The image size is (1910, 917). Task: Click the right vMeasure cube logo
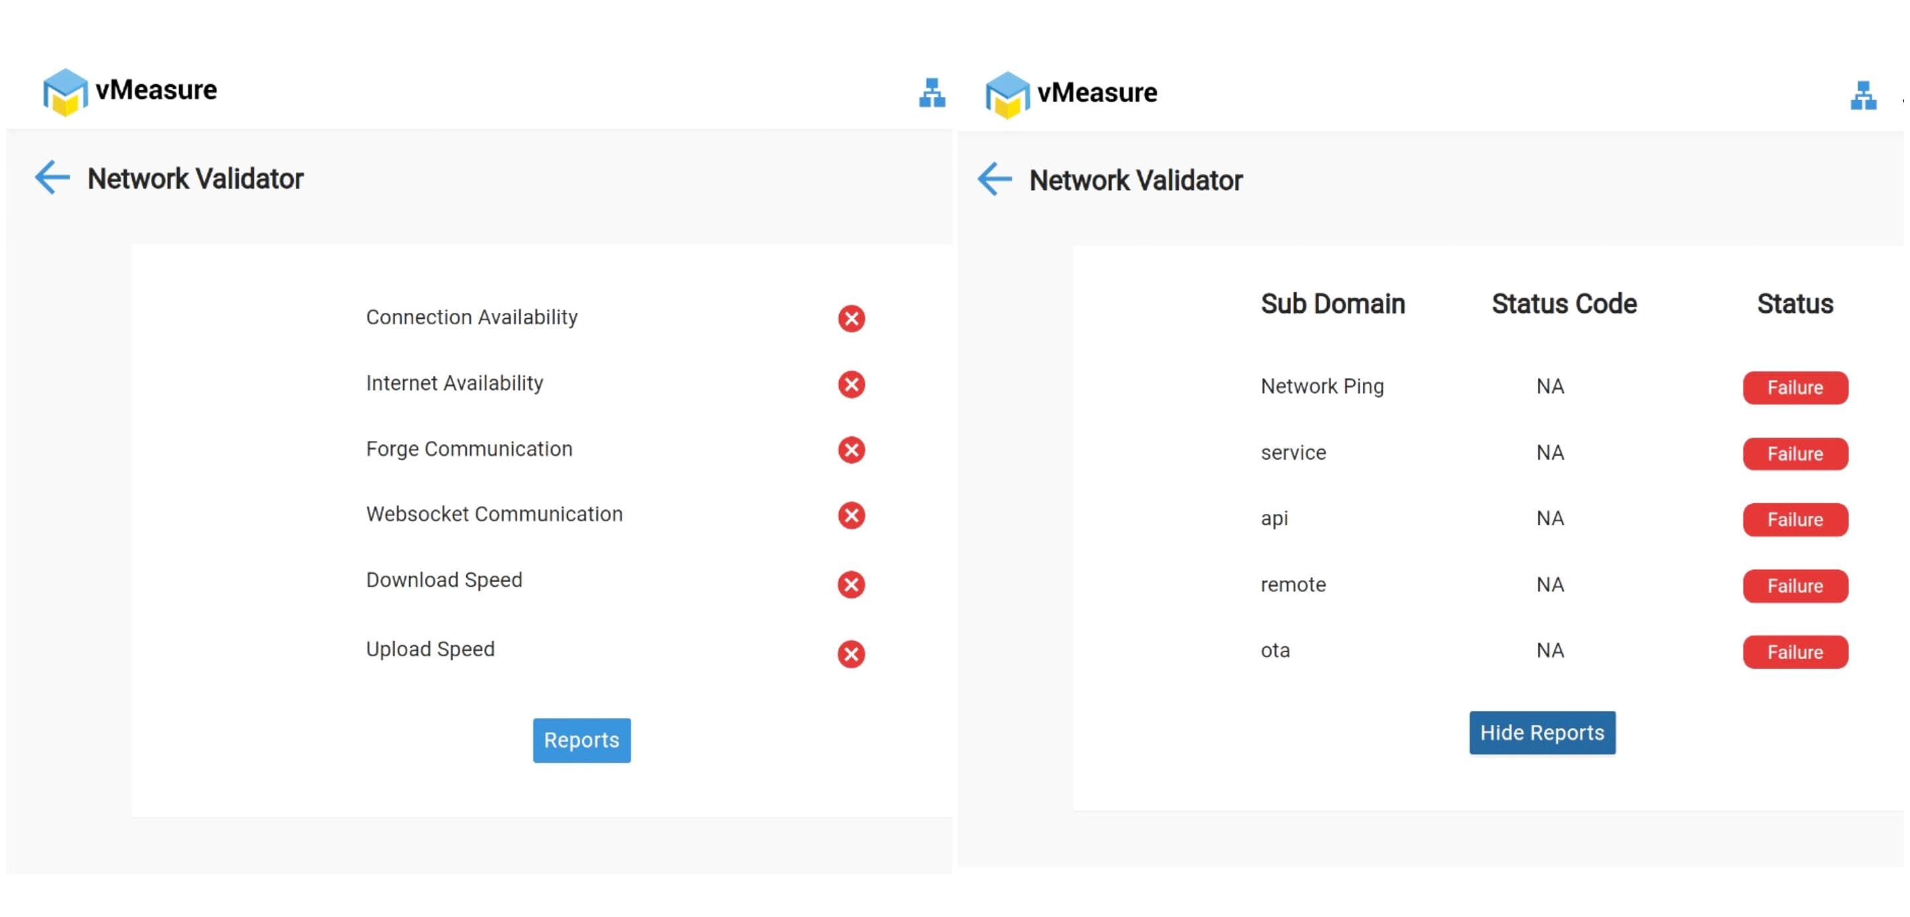pos(1007,95)
